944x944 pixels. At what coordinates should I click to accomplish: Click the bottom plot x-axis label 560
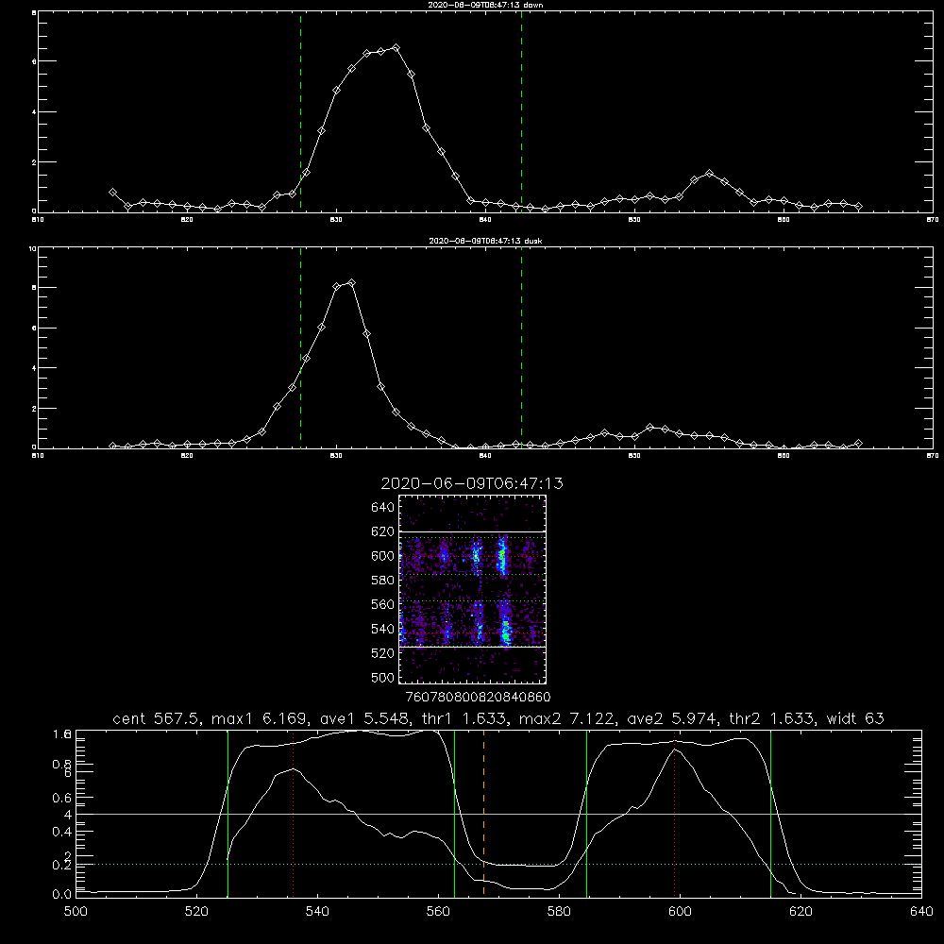pyautogui.click(x=438, y=912)
